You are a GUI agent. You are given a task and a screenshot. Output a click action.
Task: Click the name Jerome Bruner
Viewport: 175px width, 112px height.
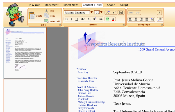(86, 96)
